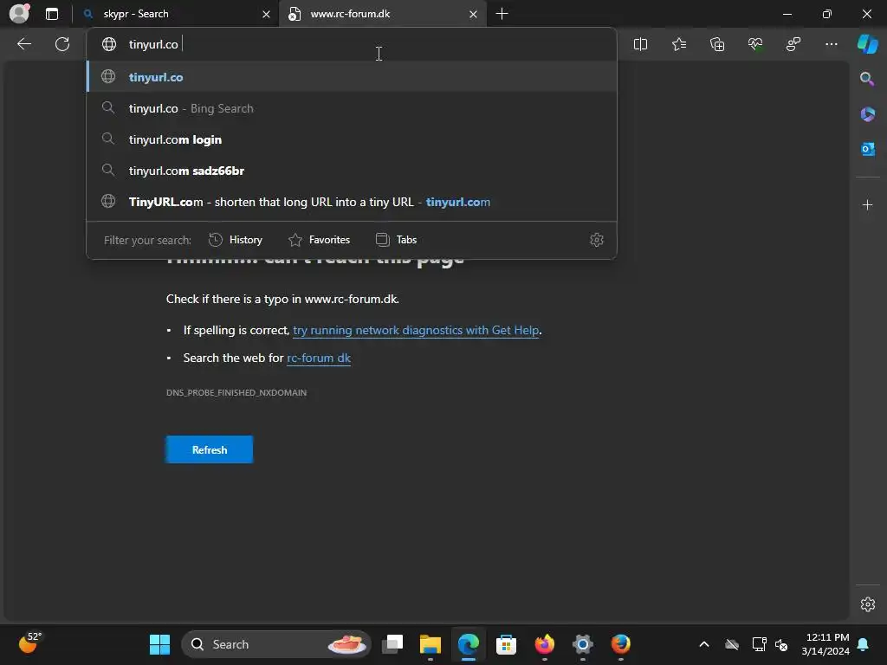Go back to the previous page
Screen dimensions: 887x665
coord(24,44)
